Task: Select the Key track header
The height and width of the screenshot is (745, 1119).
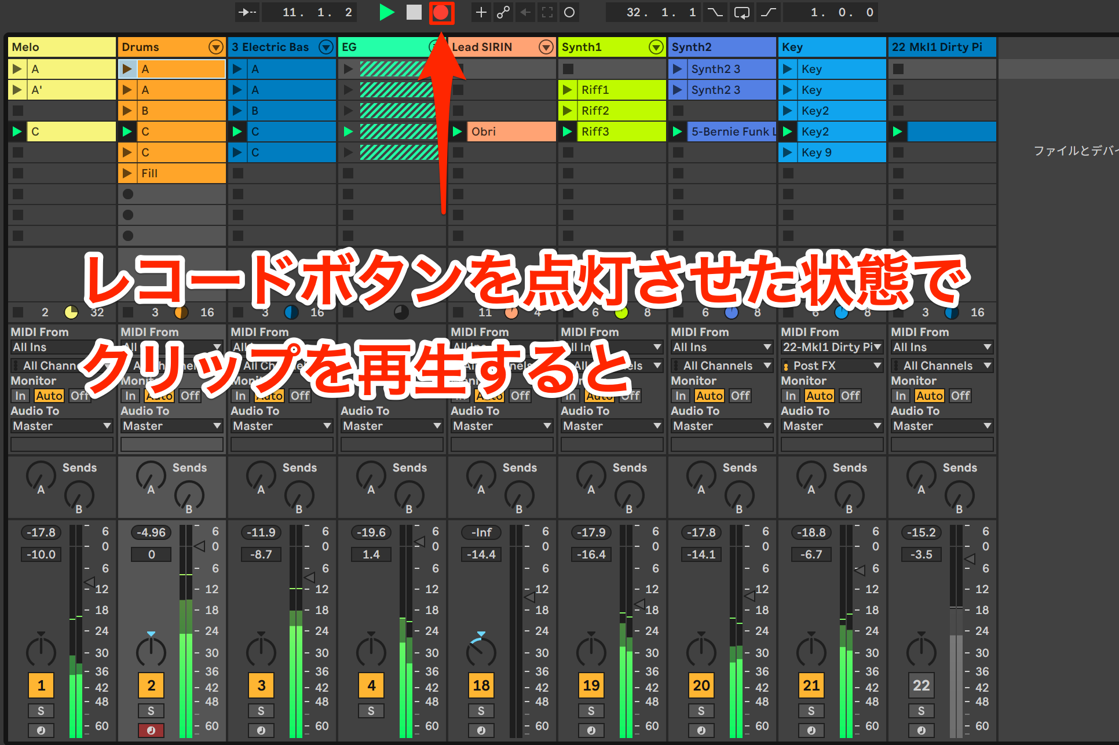Action: [832, 47]
